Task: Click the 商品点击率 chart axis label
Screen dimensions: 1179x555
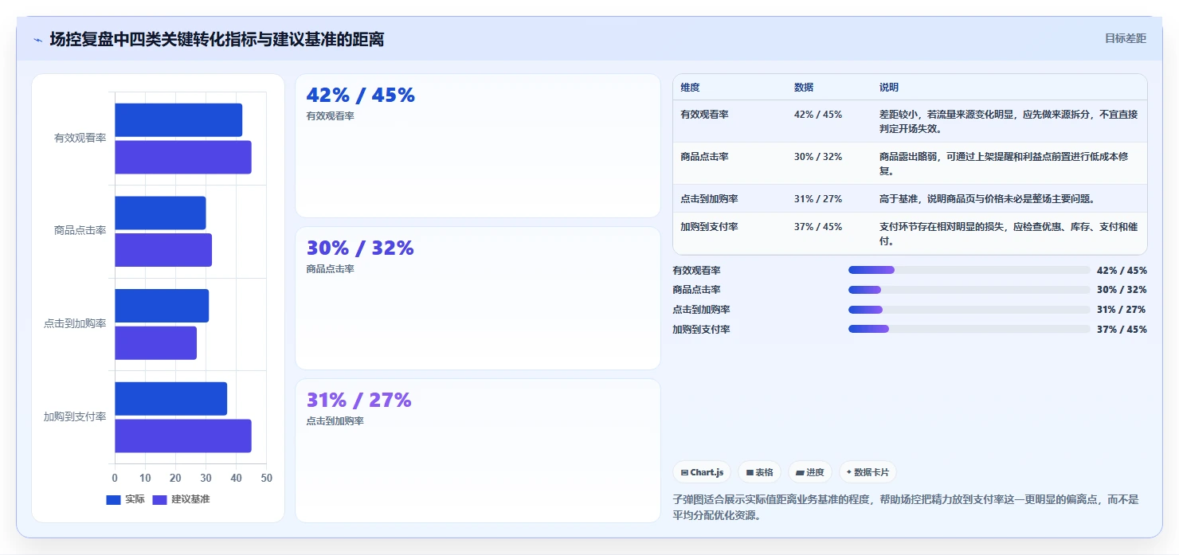Action: pos(80,231)
